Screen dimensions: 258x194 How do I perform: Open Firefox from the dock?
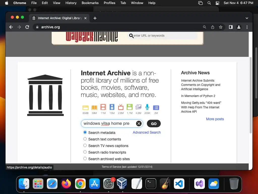[66, 184]
